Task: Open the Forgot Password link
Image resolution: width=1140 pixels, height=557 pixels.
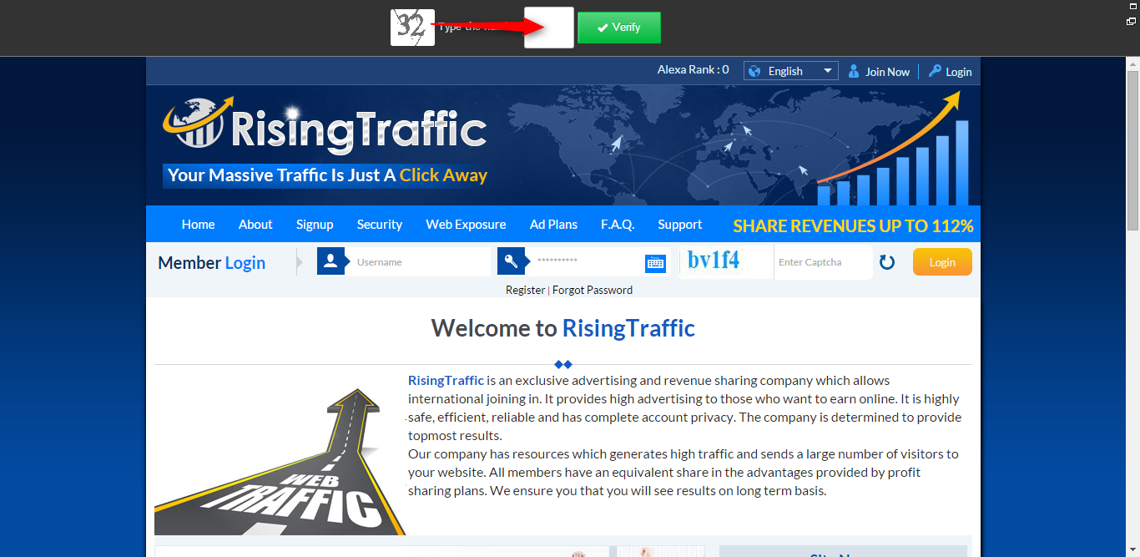Action: pyautogui.click(x=593, y=290)
